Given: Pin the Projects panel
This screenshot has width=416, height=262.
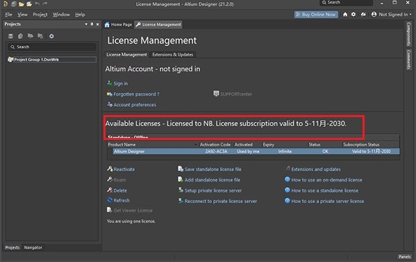Looking at the screenshot, I should (x=92, y=24).
